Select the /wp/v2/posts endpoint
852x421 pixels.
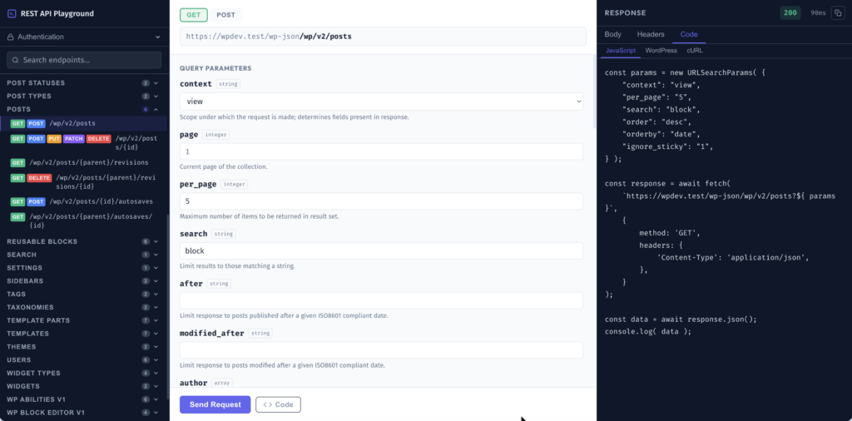[x=84, y=123]
